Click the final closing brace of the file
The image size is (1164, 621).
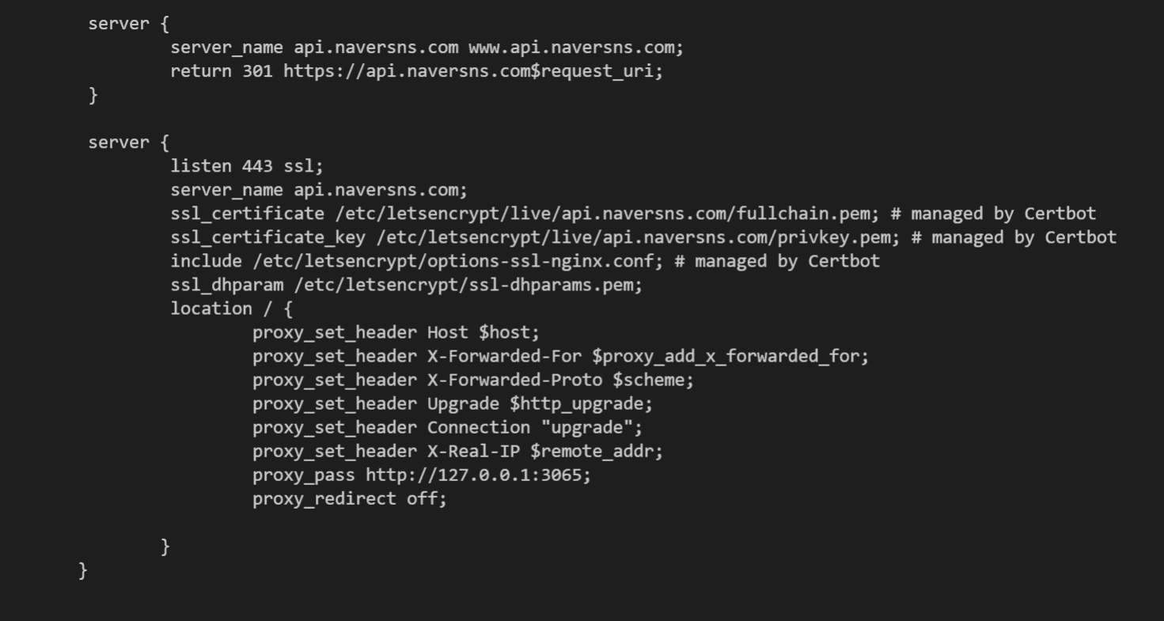pos(83,570)
